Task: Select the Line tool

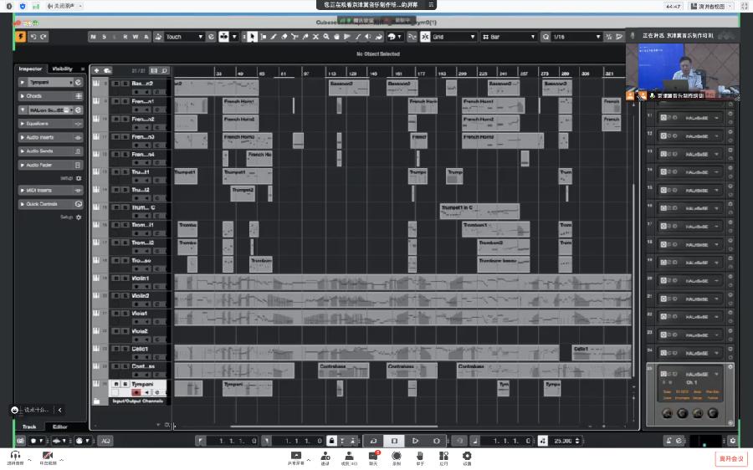Action: pos(358,37)
